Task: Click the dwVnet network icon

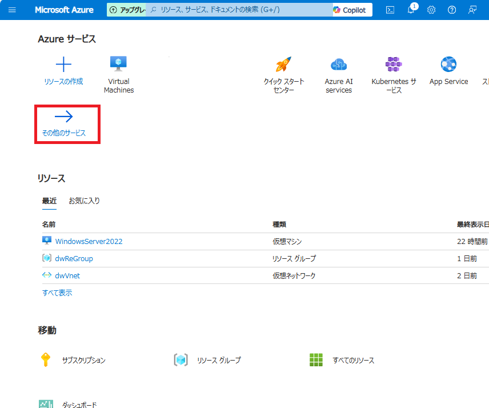Action: pos(47,275)
